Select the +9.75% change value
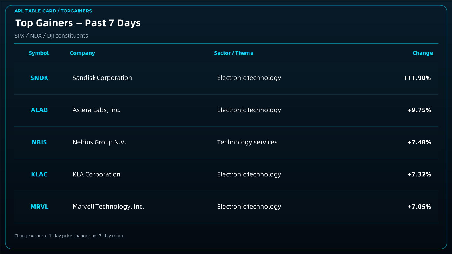The width and height of the screenshot is (452, 254). click(419, 110)
